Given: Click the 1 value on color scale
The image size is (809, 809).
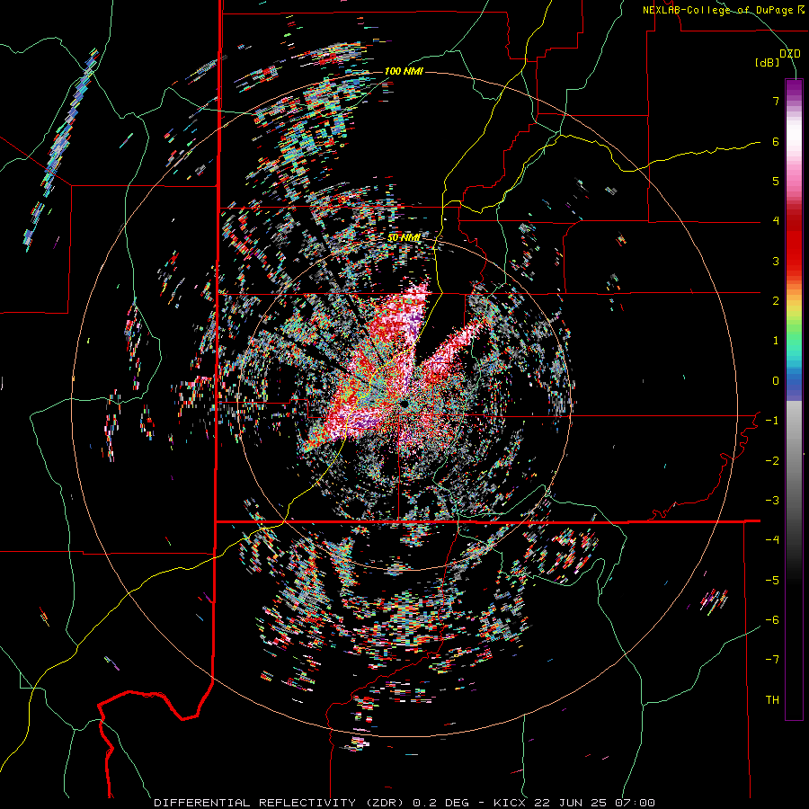Looking at the screenshot, I should 776,341.
